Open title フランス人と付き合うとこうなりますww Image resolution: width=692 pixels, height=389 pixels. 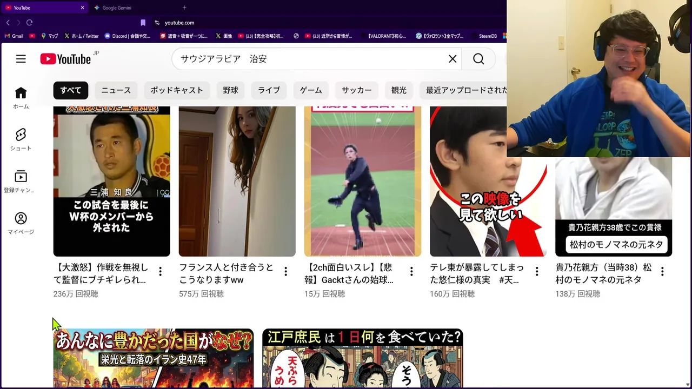pyautogui.click(x=227, y=273)
